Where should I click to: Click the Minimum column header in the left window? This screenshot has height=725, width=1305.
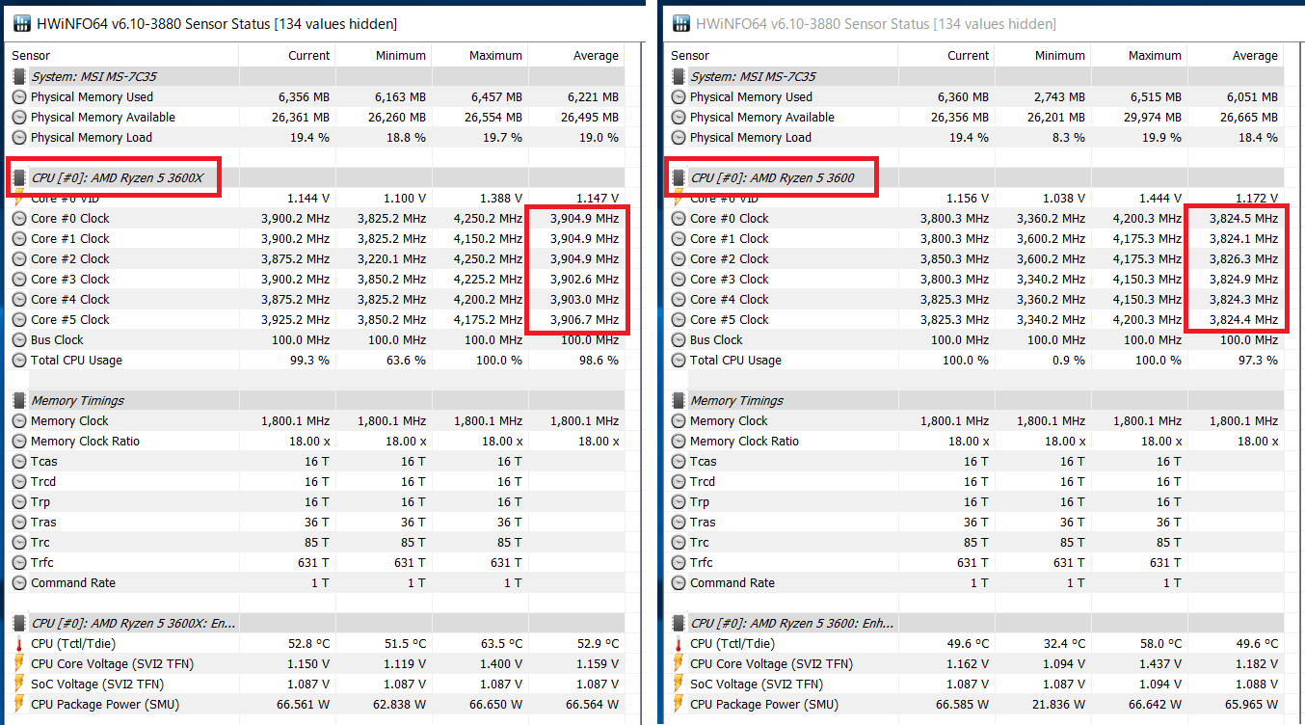[x=383, y=55]
